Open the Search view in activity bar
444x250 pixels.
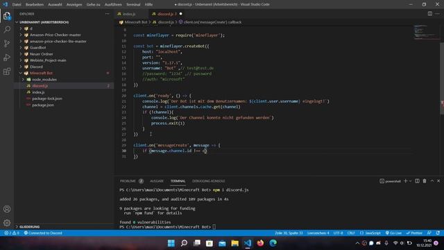tap(7, 29)
